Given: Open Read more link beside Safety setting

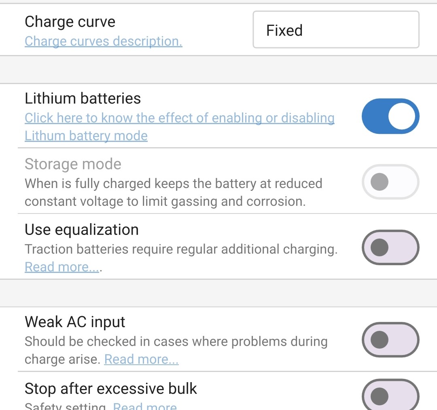Looking at the screenshot, I should 144,406.
